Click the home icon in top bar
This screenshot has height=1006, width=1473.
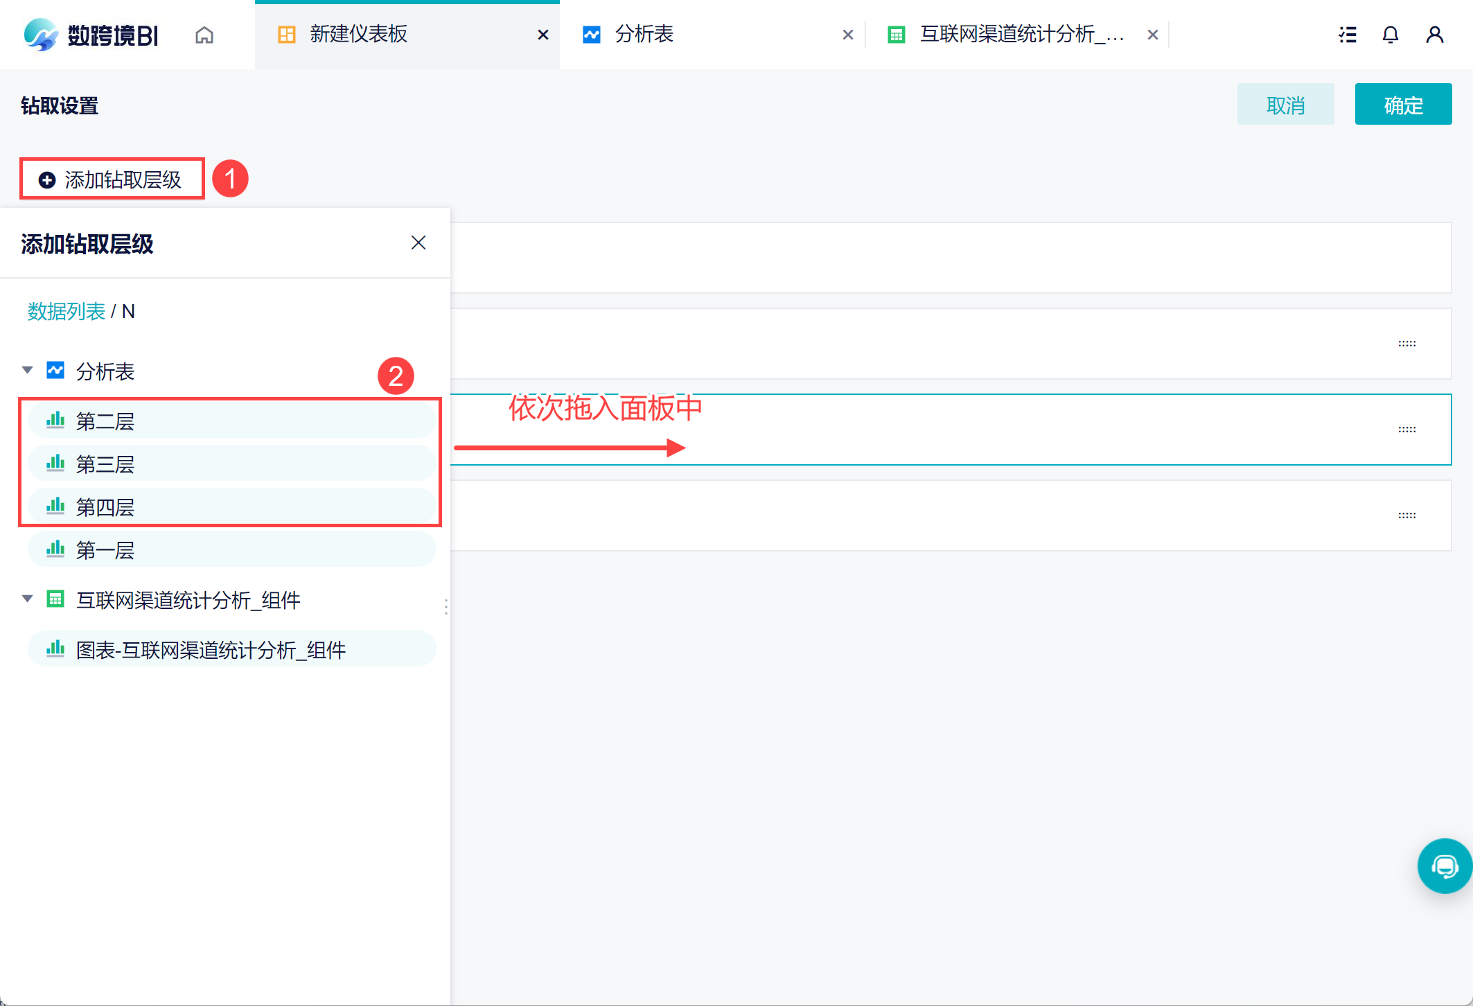204,35
